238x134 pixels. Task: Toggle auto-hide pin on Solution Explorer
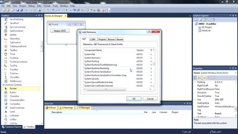(x=233, y=16)
